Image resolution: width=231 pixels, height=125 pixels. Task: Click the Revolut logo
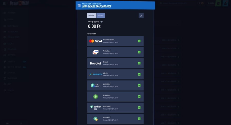click(x=95, y=63)
